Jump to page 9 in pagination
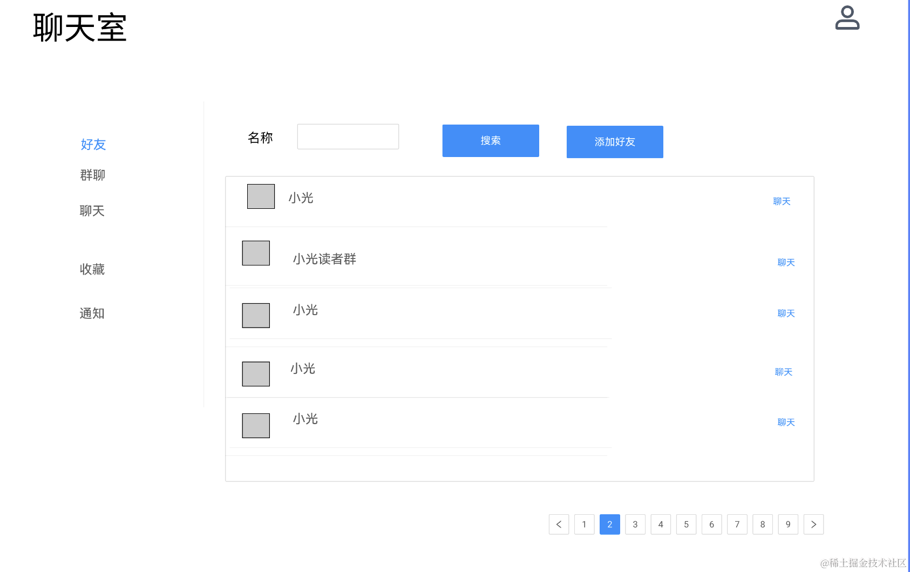The image size is (910, 572). tap(788, 525)
